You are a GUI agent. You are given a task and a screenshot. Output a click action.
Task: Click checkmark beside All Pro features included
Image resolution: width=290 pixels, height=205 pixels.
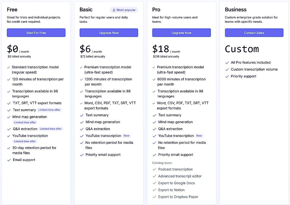point(227,63)
